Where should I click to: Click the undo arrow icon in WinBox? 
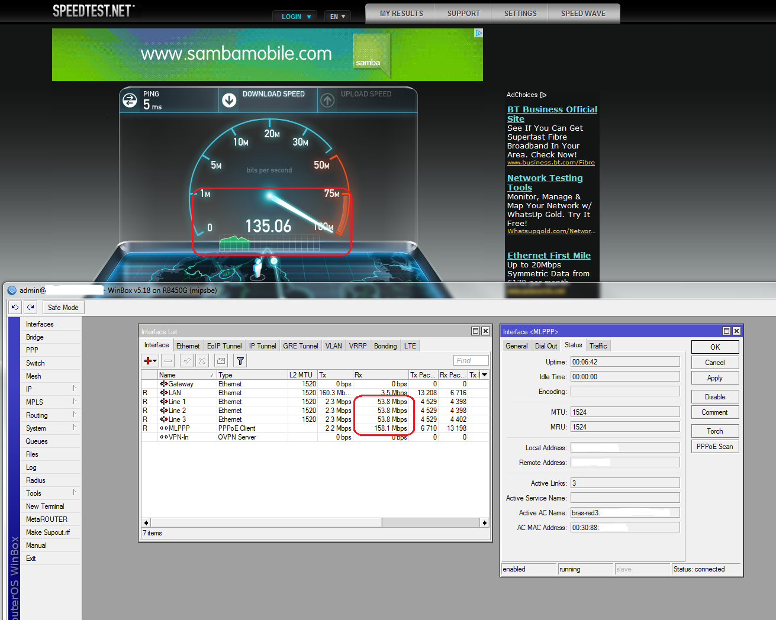(x=15, y=307)
